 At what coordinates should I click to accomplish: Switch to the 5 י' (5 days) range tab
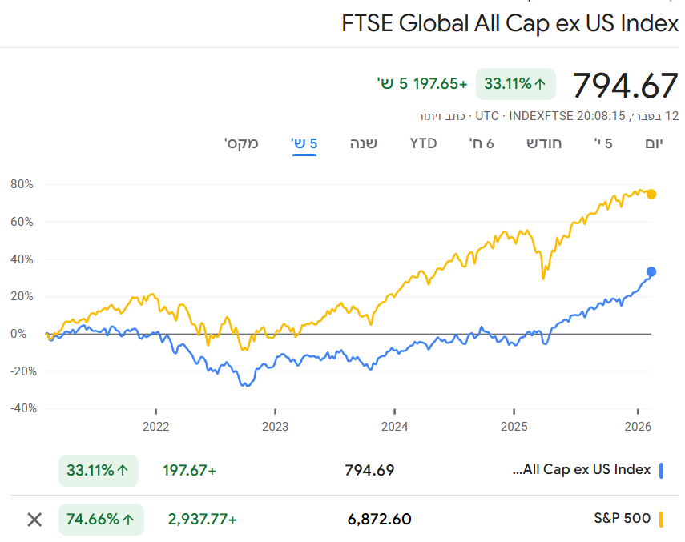603,143
